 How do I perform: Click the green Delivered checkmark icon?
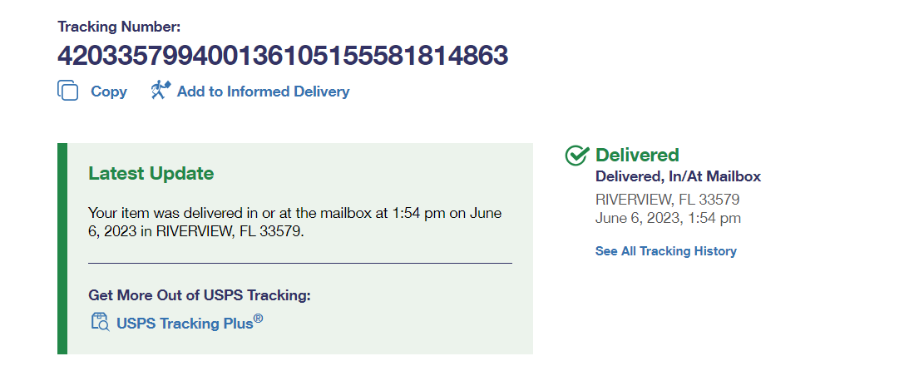coord(576,156)
